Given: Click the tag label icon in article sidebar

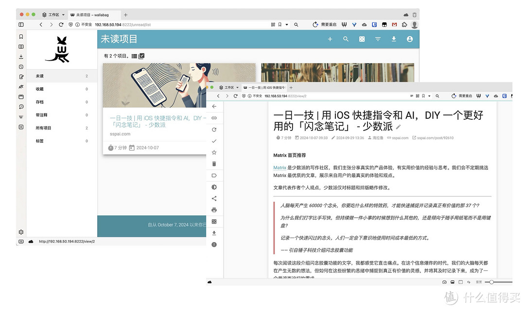Looking at the screenshot, I should [x=214, y=176].
